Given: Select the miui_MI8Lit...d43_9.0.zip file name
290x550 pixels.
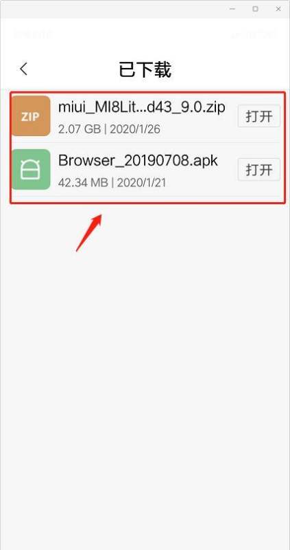Looking at the screenshot, I should 142,107.
